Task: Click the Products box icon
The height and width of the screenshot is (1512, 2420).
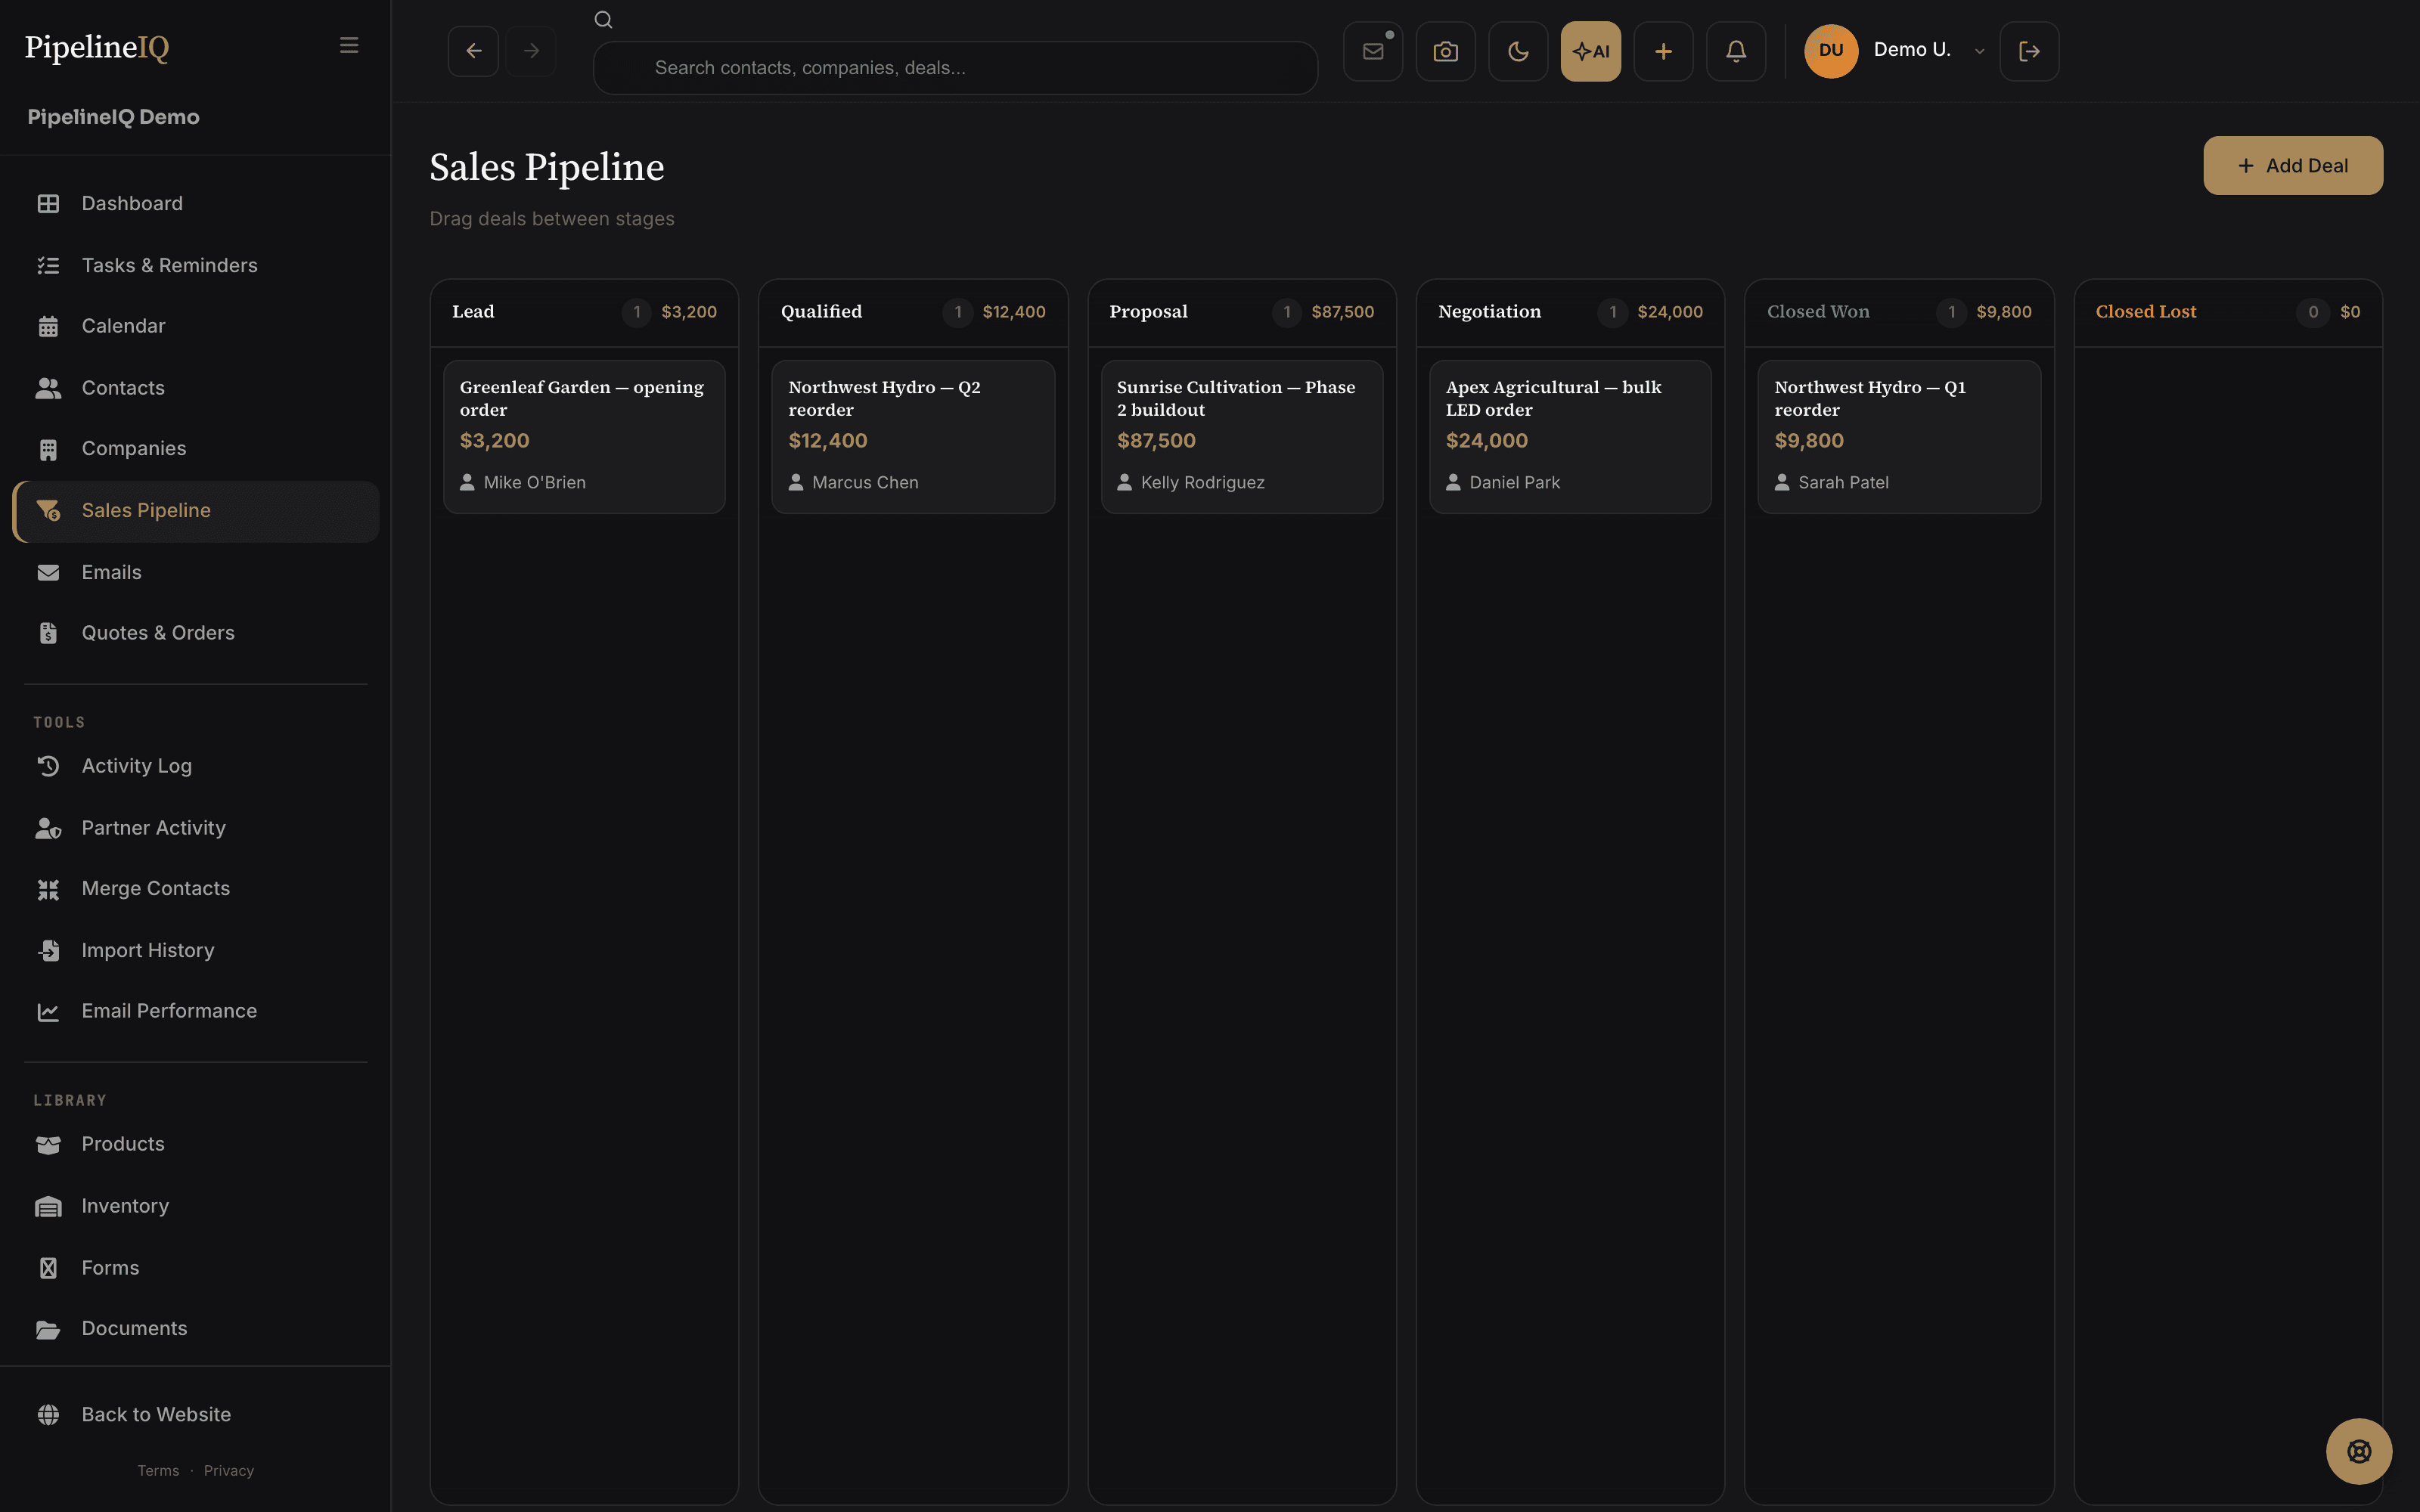Action: pos(48,1144)
